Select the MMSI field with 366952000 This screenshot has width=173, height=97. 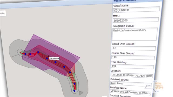136,20
